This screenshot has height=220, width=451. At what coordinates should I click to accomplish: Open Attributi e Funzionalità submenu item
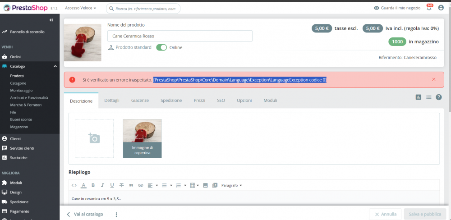tap(30, 98)
